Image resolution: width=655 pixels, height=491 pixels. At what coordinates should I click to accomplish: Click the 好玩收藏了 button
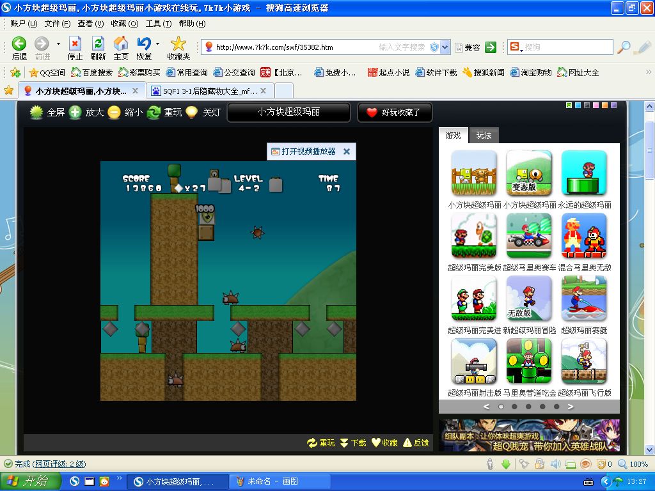pos(395,113)
